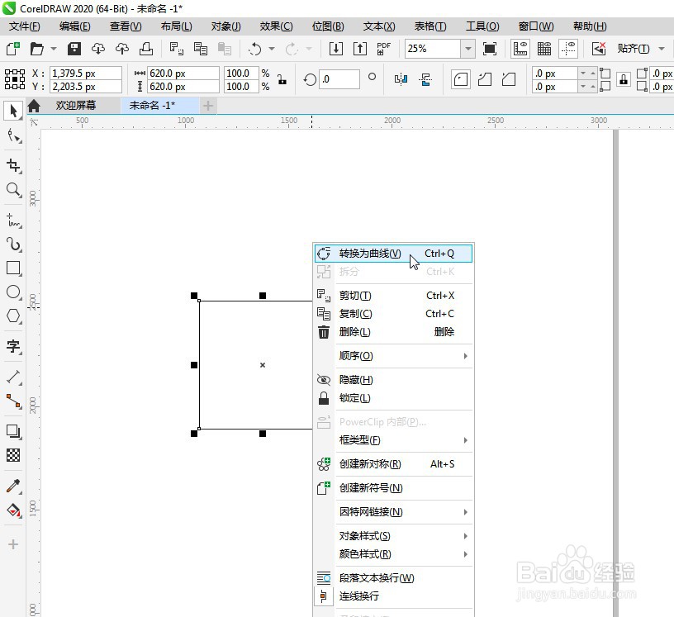Select the Freehand drawing tool

point(13,221)
